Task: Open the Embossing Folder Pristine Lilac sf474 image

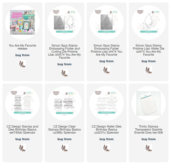Action: [106, 22]
